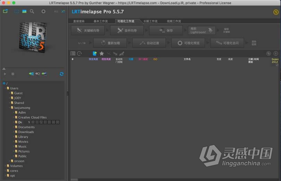The width and height of the screenshot is (281, 181).
Task: Collapse the luojunsong folder
Action: pyautogui.click(x=9, y=108)
